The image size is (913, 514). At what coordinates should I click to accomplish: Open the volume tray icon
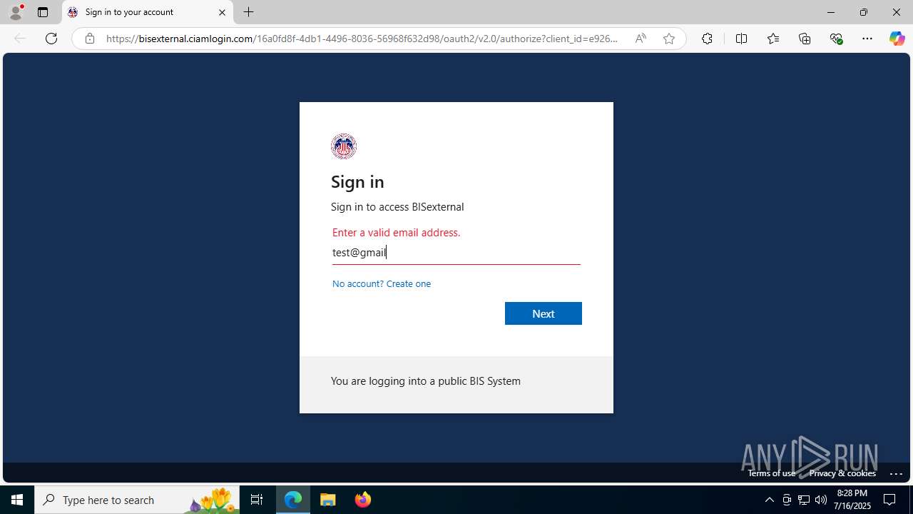(x=821, y=500)
